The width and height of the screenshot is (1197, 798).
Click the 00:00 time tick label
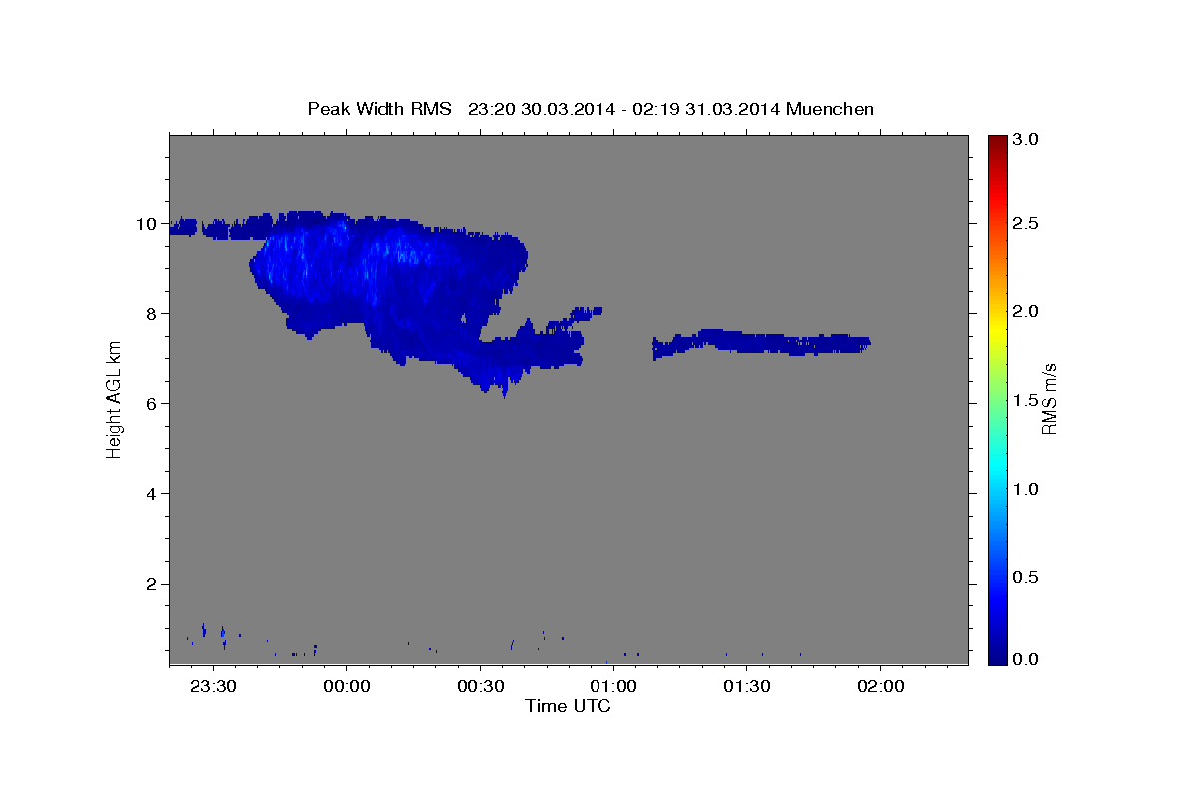pyautogui.click(x=347, y=686)
